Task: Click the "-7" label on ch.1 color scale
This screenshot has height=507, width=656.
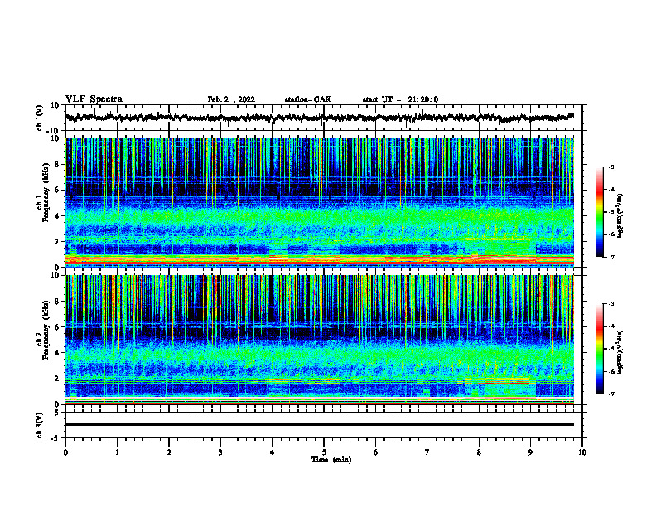Action: [611, 257]
